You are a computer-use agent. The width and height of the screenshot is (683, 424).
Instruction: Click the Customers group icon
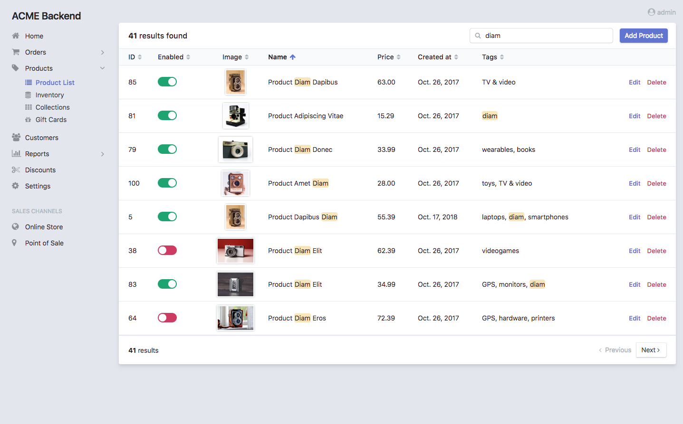[x=16, y=138]
